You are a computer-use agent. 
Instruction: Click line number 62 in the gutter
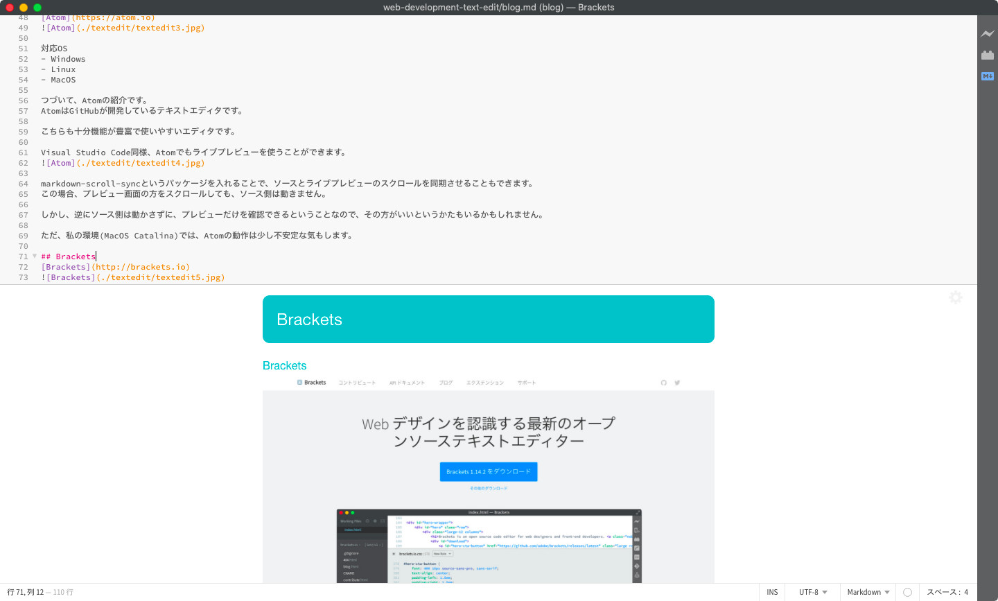(24, 163)
